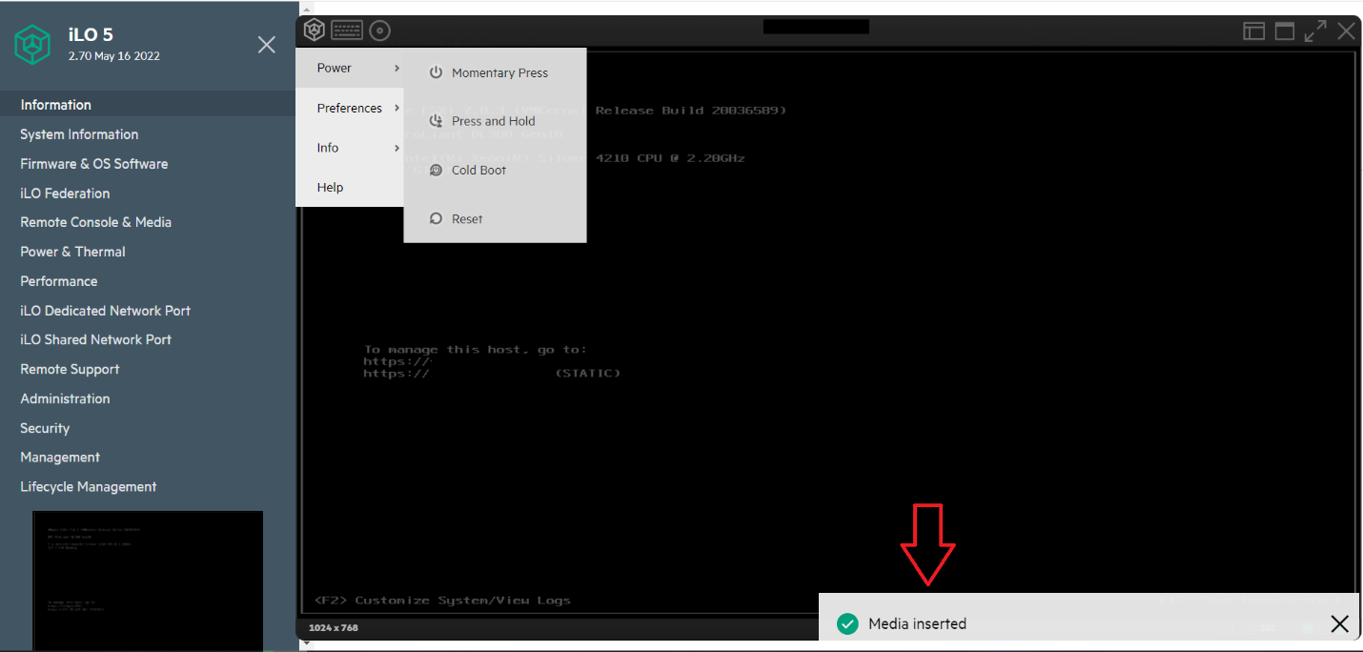Maximize the remote console window
This screenshot has height=652, width=1363.
tap(1285, 31)
